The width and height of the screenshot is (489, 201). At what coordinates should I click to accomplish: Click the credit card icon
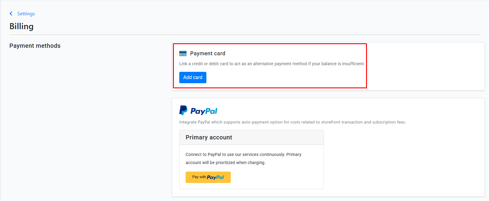click(x=183, y=53)
